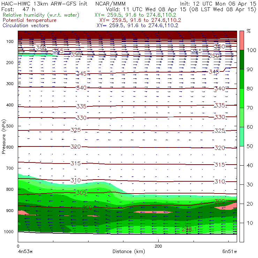
Task: Click the right '340' contour label
Action: (220, 89)
